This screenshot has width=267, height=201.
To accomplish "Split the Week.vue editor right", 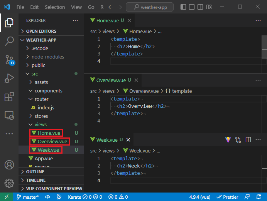I will pyautogui.click(x=248, y=140).
